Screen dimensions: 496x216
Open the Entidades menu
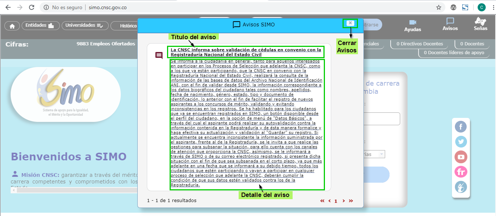point(40,26)
